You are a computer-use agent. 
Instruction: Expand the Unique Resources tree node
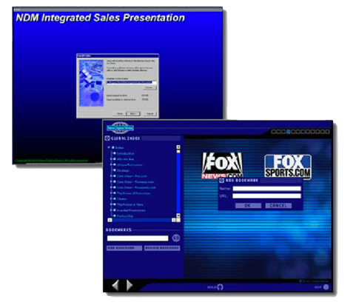point(112,165)
